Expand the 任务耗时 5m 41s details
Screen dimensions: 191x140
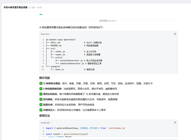108,21
